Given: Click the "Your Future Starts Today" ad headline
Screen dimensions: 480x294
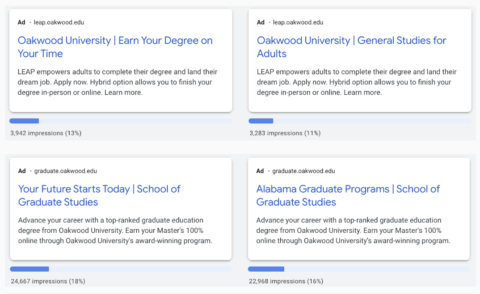Looking at the screenshot, I should click(99, 195).
